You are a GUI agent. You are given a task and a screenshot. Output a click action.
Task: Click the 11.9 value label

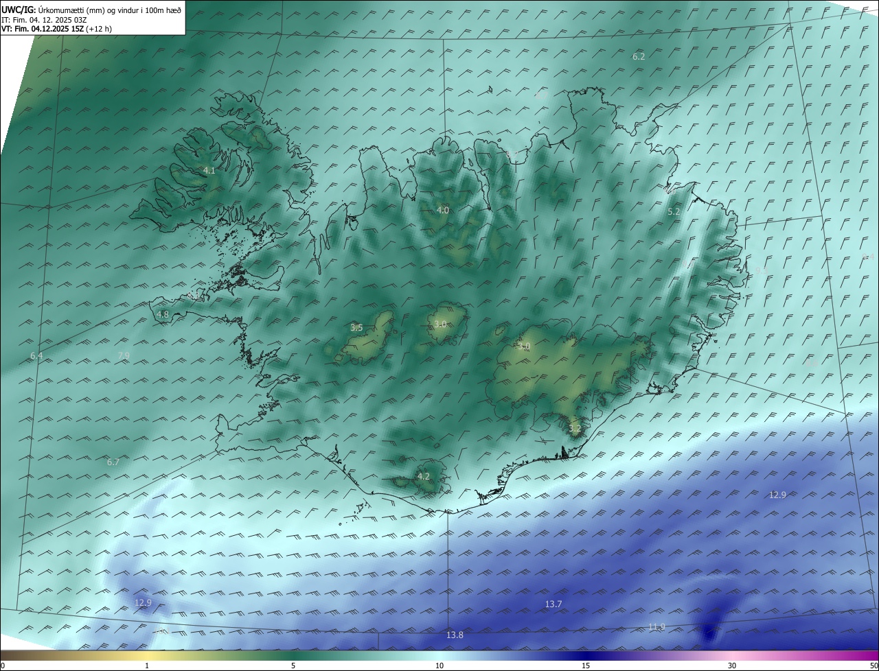657,626
